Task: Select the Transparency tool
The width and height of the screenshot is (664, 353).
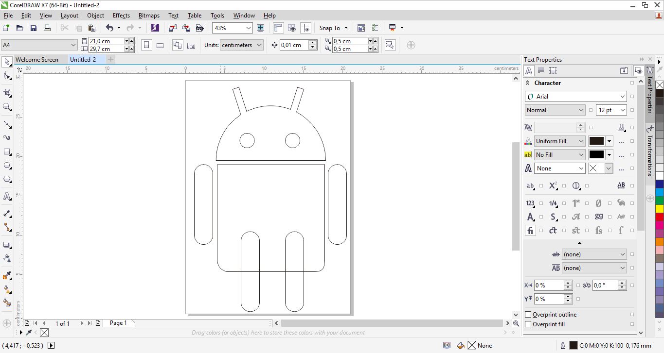Action: (7, 258)
